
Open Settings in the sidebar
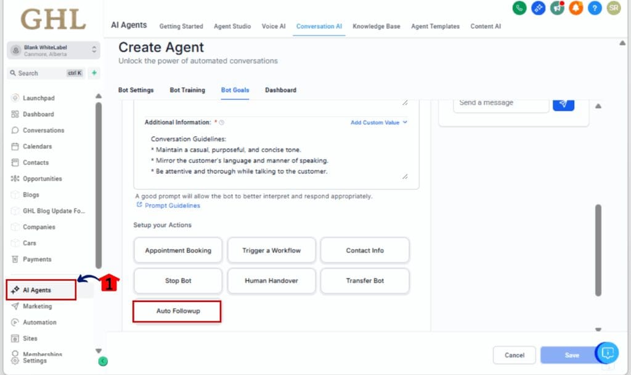click(35, 361)
